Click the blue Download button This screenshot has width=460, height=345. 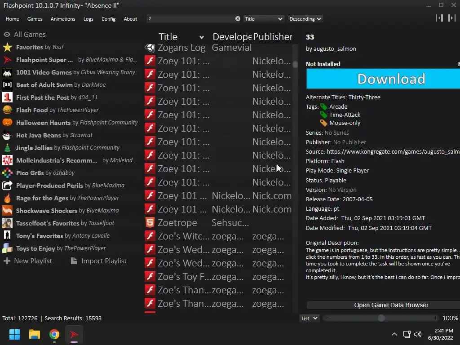(x=383, y=79)
